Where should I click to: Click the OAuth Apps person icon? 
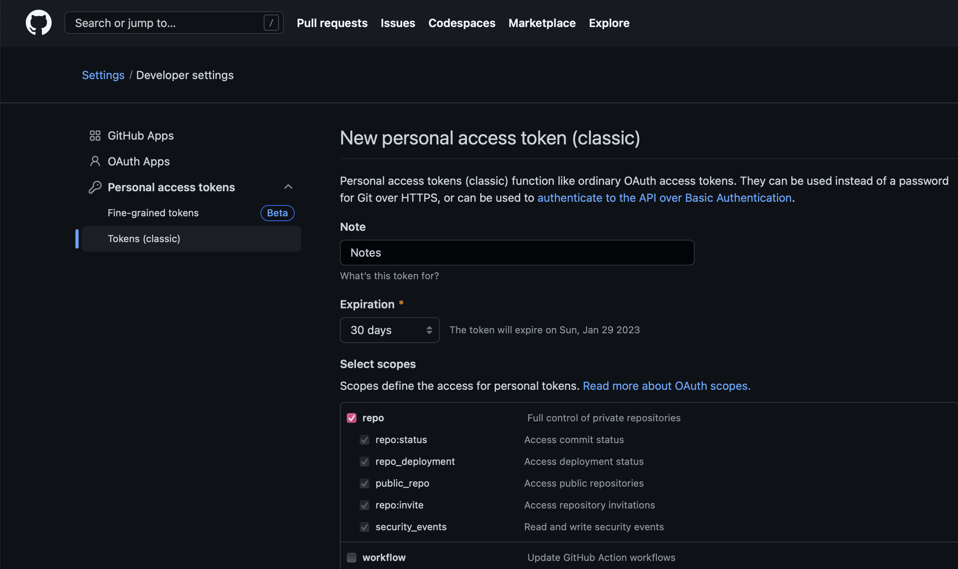click(95, 161)
